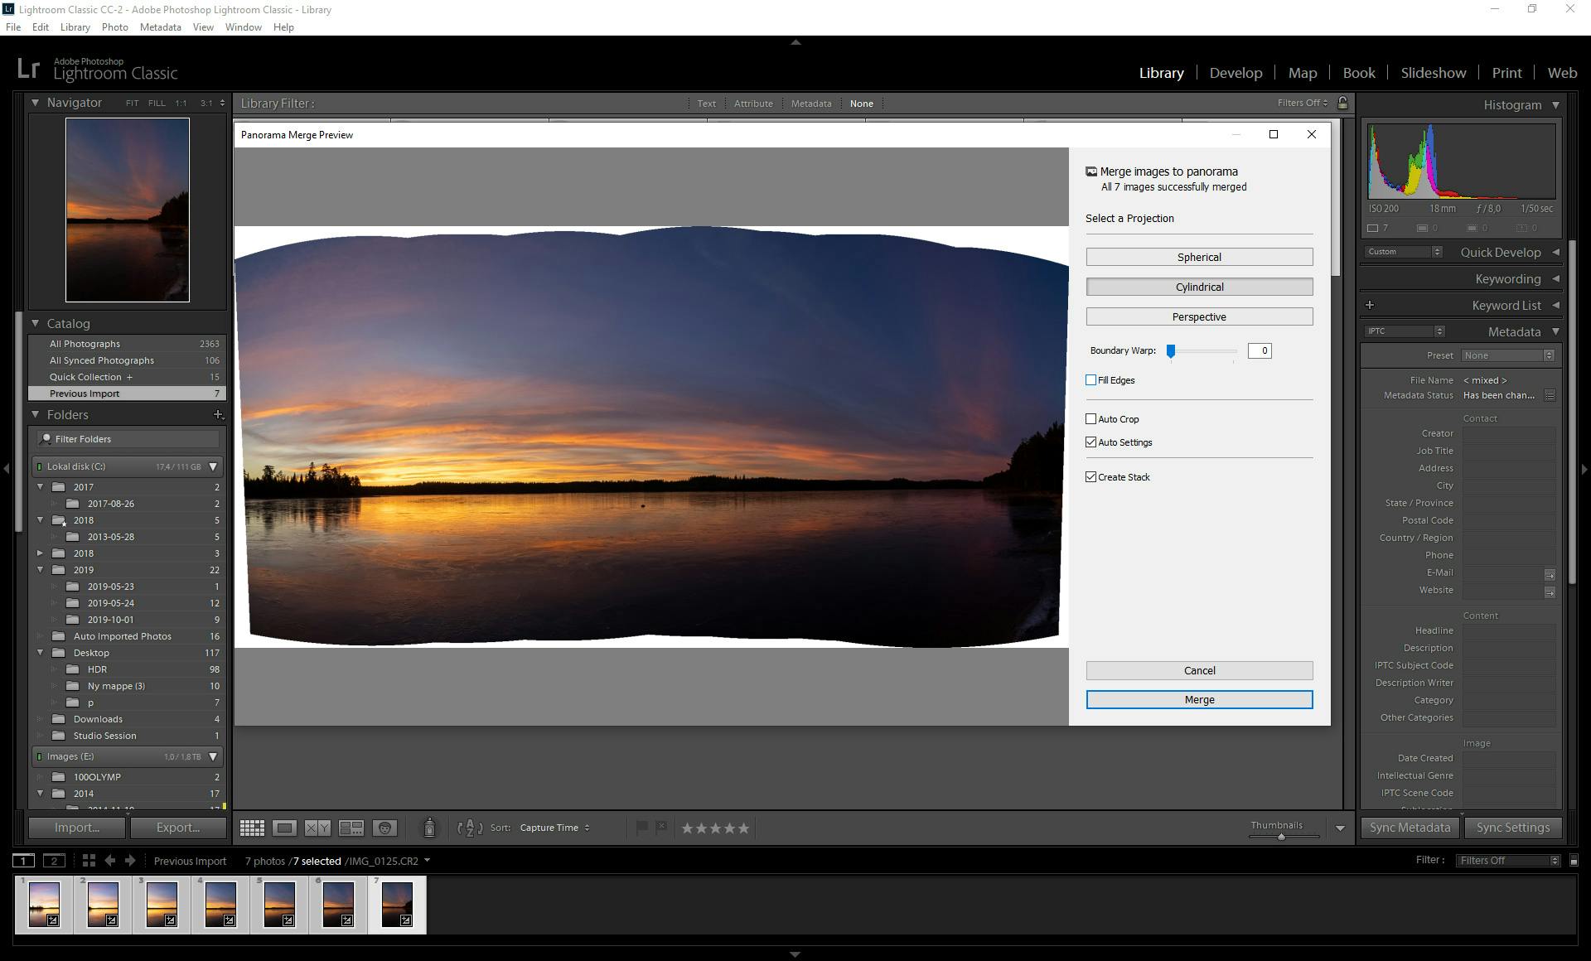Click the Merge button
The image size is (1591, 961).
[x=1199, y=700]
